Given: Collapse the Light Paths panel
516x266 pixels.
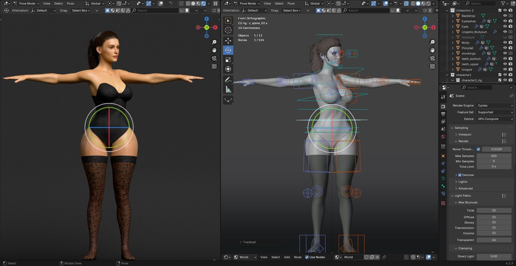Looking at the screenshot, I should [x=452, y=196].
